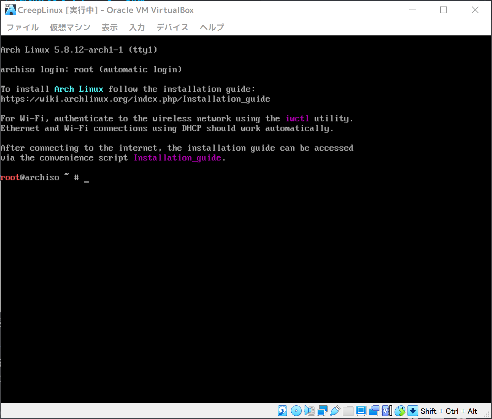Click the root@archiso shell prompt
The height and width of the screenshot is (419, 492).
(x=40, y=177)
